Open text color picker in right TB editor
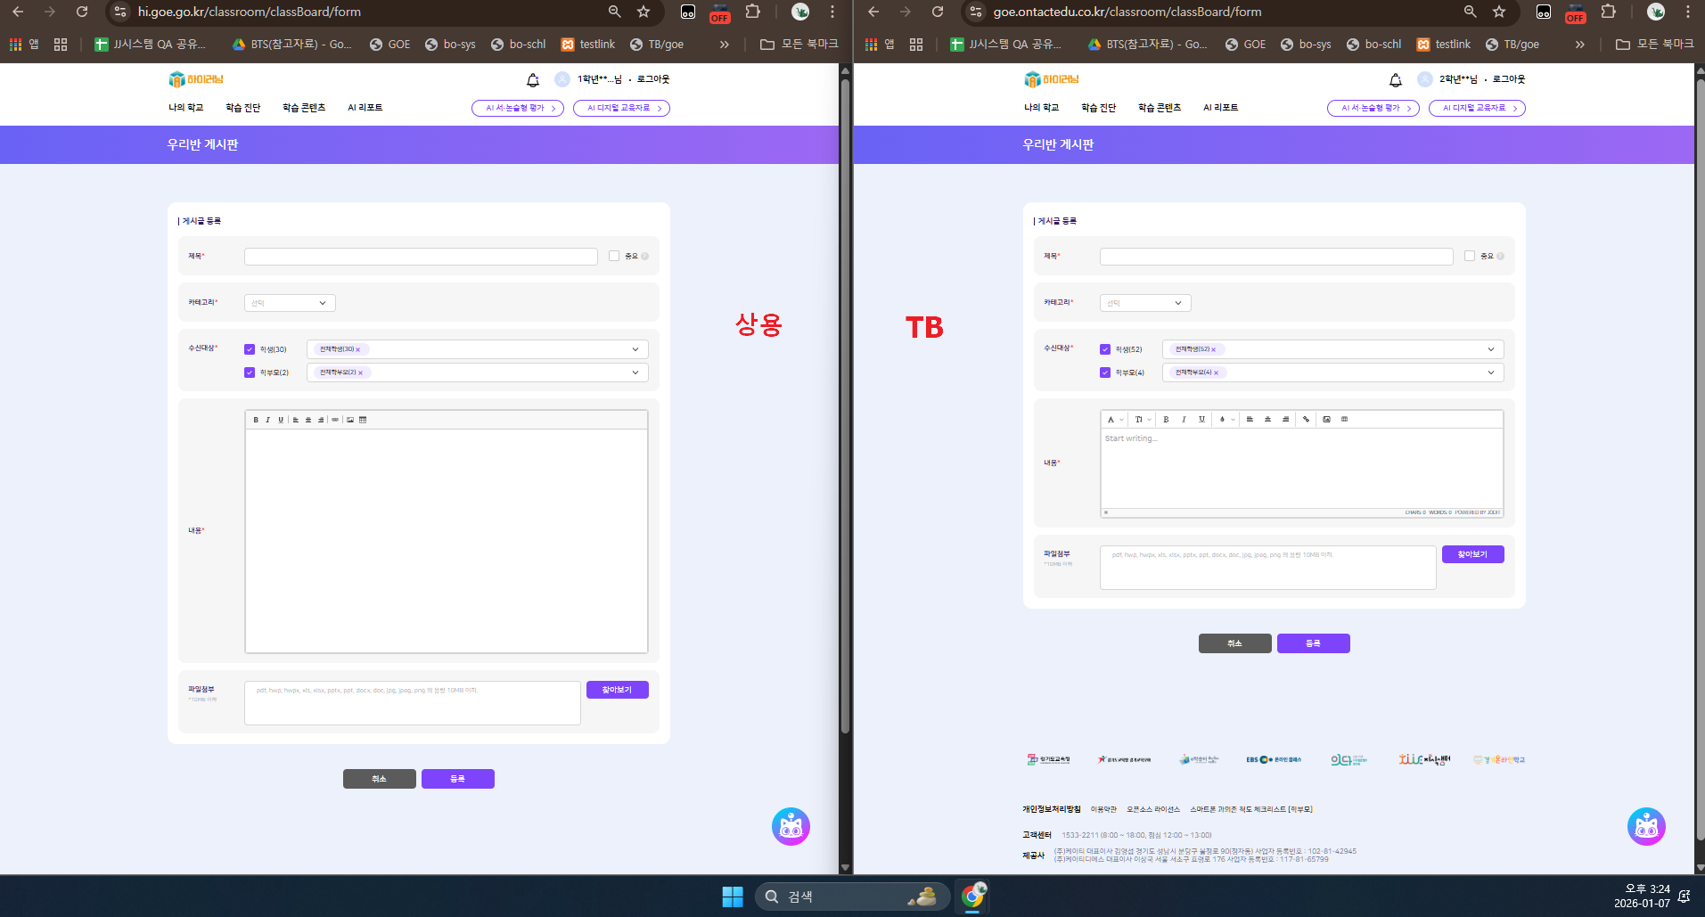 1225,419
